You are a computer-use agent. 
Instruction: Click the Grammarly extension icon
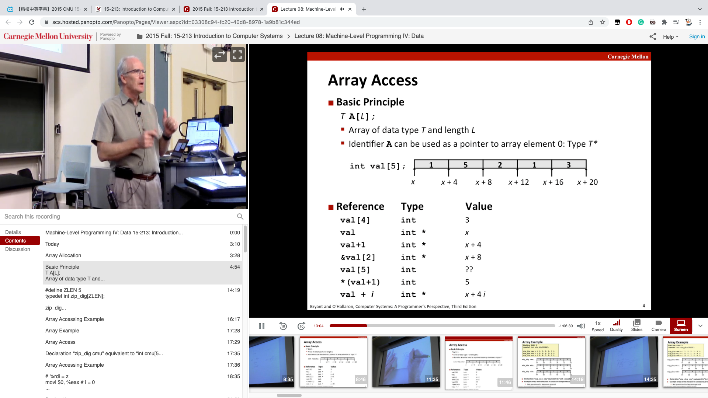641,22
